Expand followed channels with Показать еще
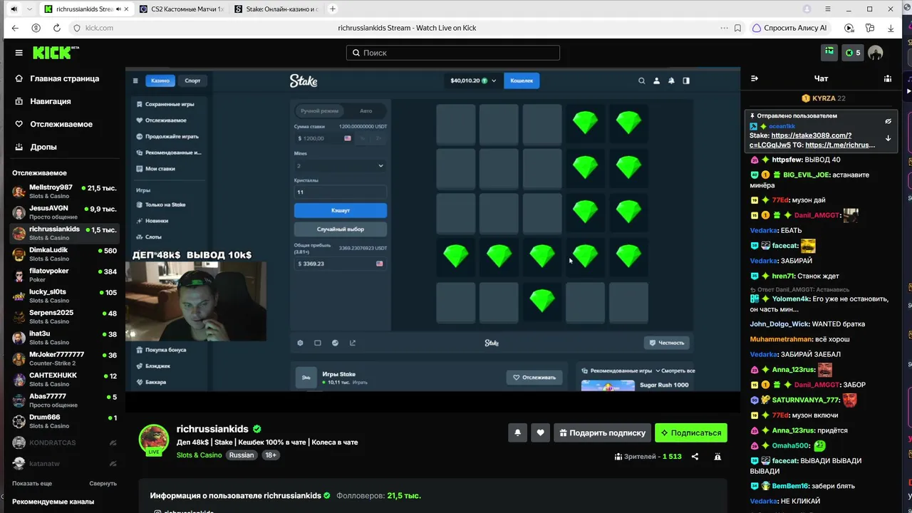This screenshot has width=912, height=513. click(32, 483)
